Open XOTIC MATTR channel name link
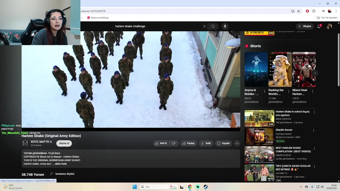The height and width of the screenshot is (191, 340). [x=40, y=142]
